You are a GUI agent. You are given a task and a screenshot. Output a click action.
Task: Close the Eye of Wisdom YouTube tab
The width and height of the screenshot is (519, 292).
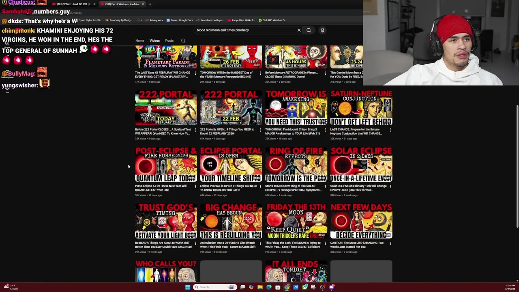(143, 4)
